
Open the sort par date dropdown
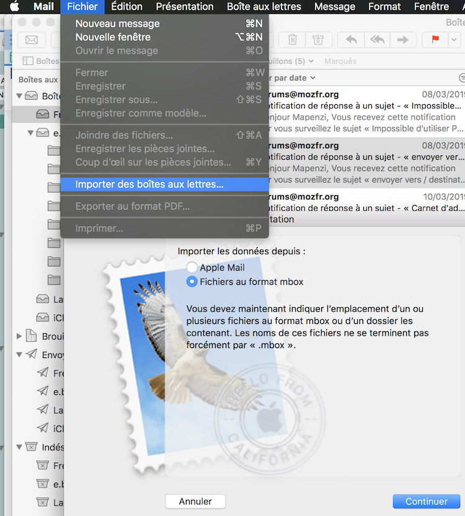point(293,78)
